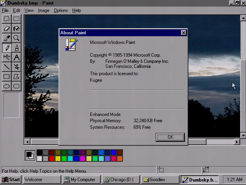Click "Finnegan O'Malley & Company Inc." text
The height and width of the screenshot is (185, 246).
click(137, 61)
